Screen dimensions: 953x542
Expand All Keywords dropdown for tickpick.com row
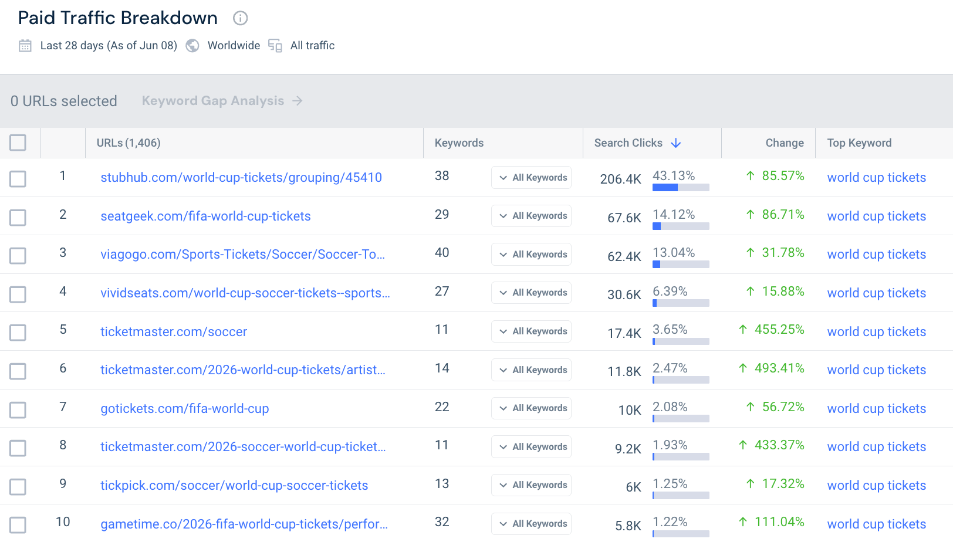point(531,485)
